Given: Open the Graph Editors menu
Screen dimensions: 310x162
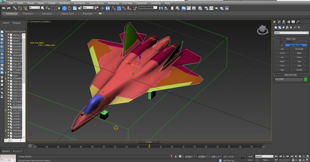Looking at the screenshot, I should pyautogui.click(x=96, y=3).
